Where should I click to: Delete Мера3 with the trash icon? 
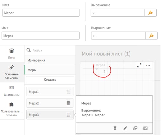pyautogui.click(x=115, y=128)
